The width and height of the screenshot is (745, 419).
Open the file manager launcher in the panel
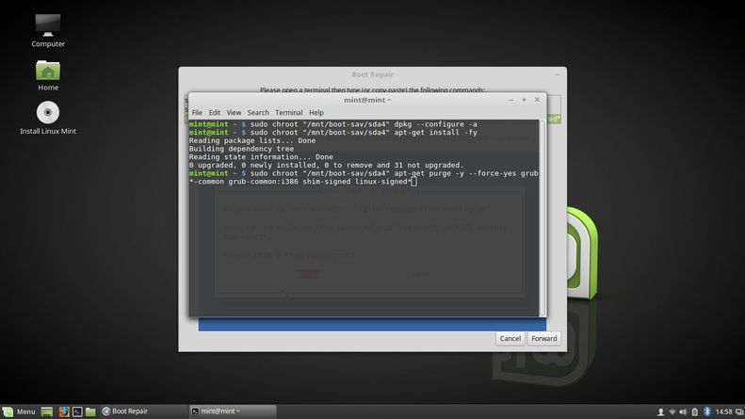point(90,411)
